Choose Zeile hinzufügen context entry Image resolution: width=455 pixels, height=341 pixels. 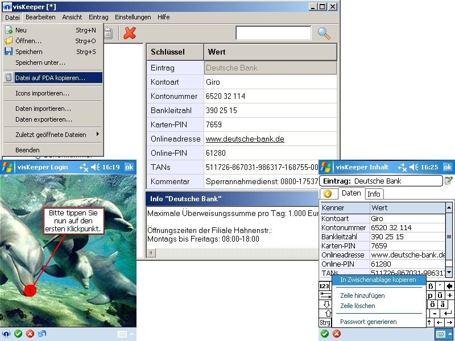(378, 296)
